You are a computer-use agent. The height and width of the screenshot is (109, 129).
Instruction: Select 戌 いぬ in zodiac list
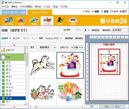[x=13, y=98]
